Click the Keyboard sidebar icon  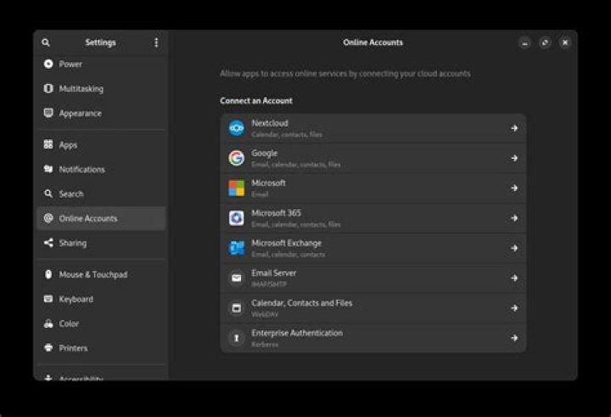pyautogui.click(x=48, y=299)
